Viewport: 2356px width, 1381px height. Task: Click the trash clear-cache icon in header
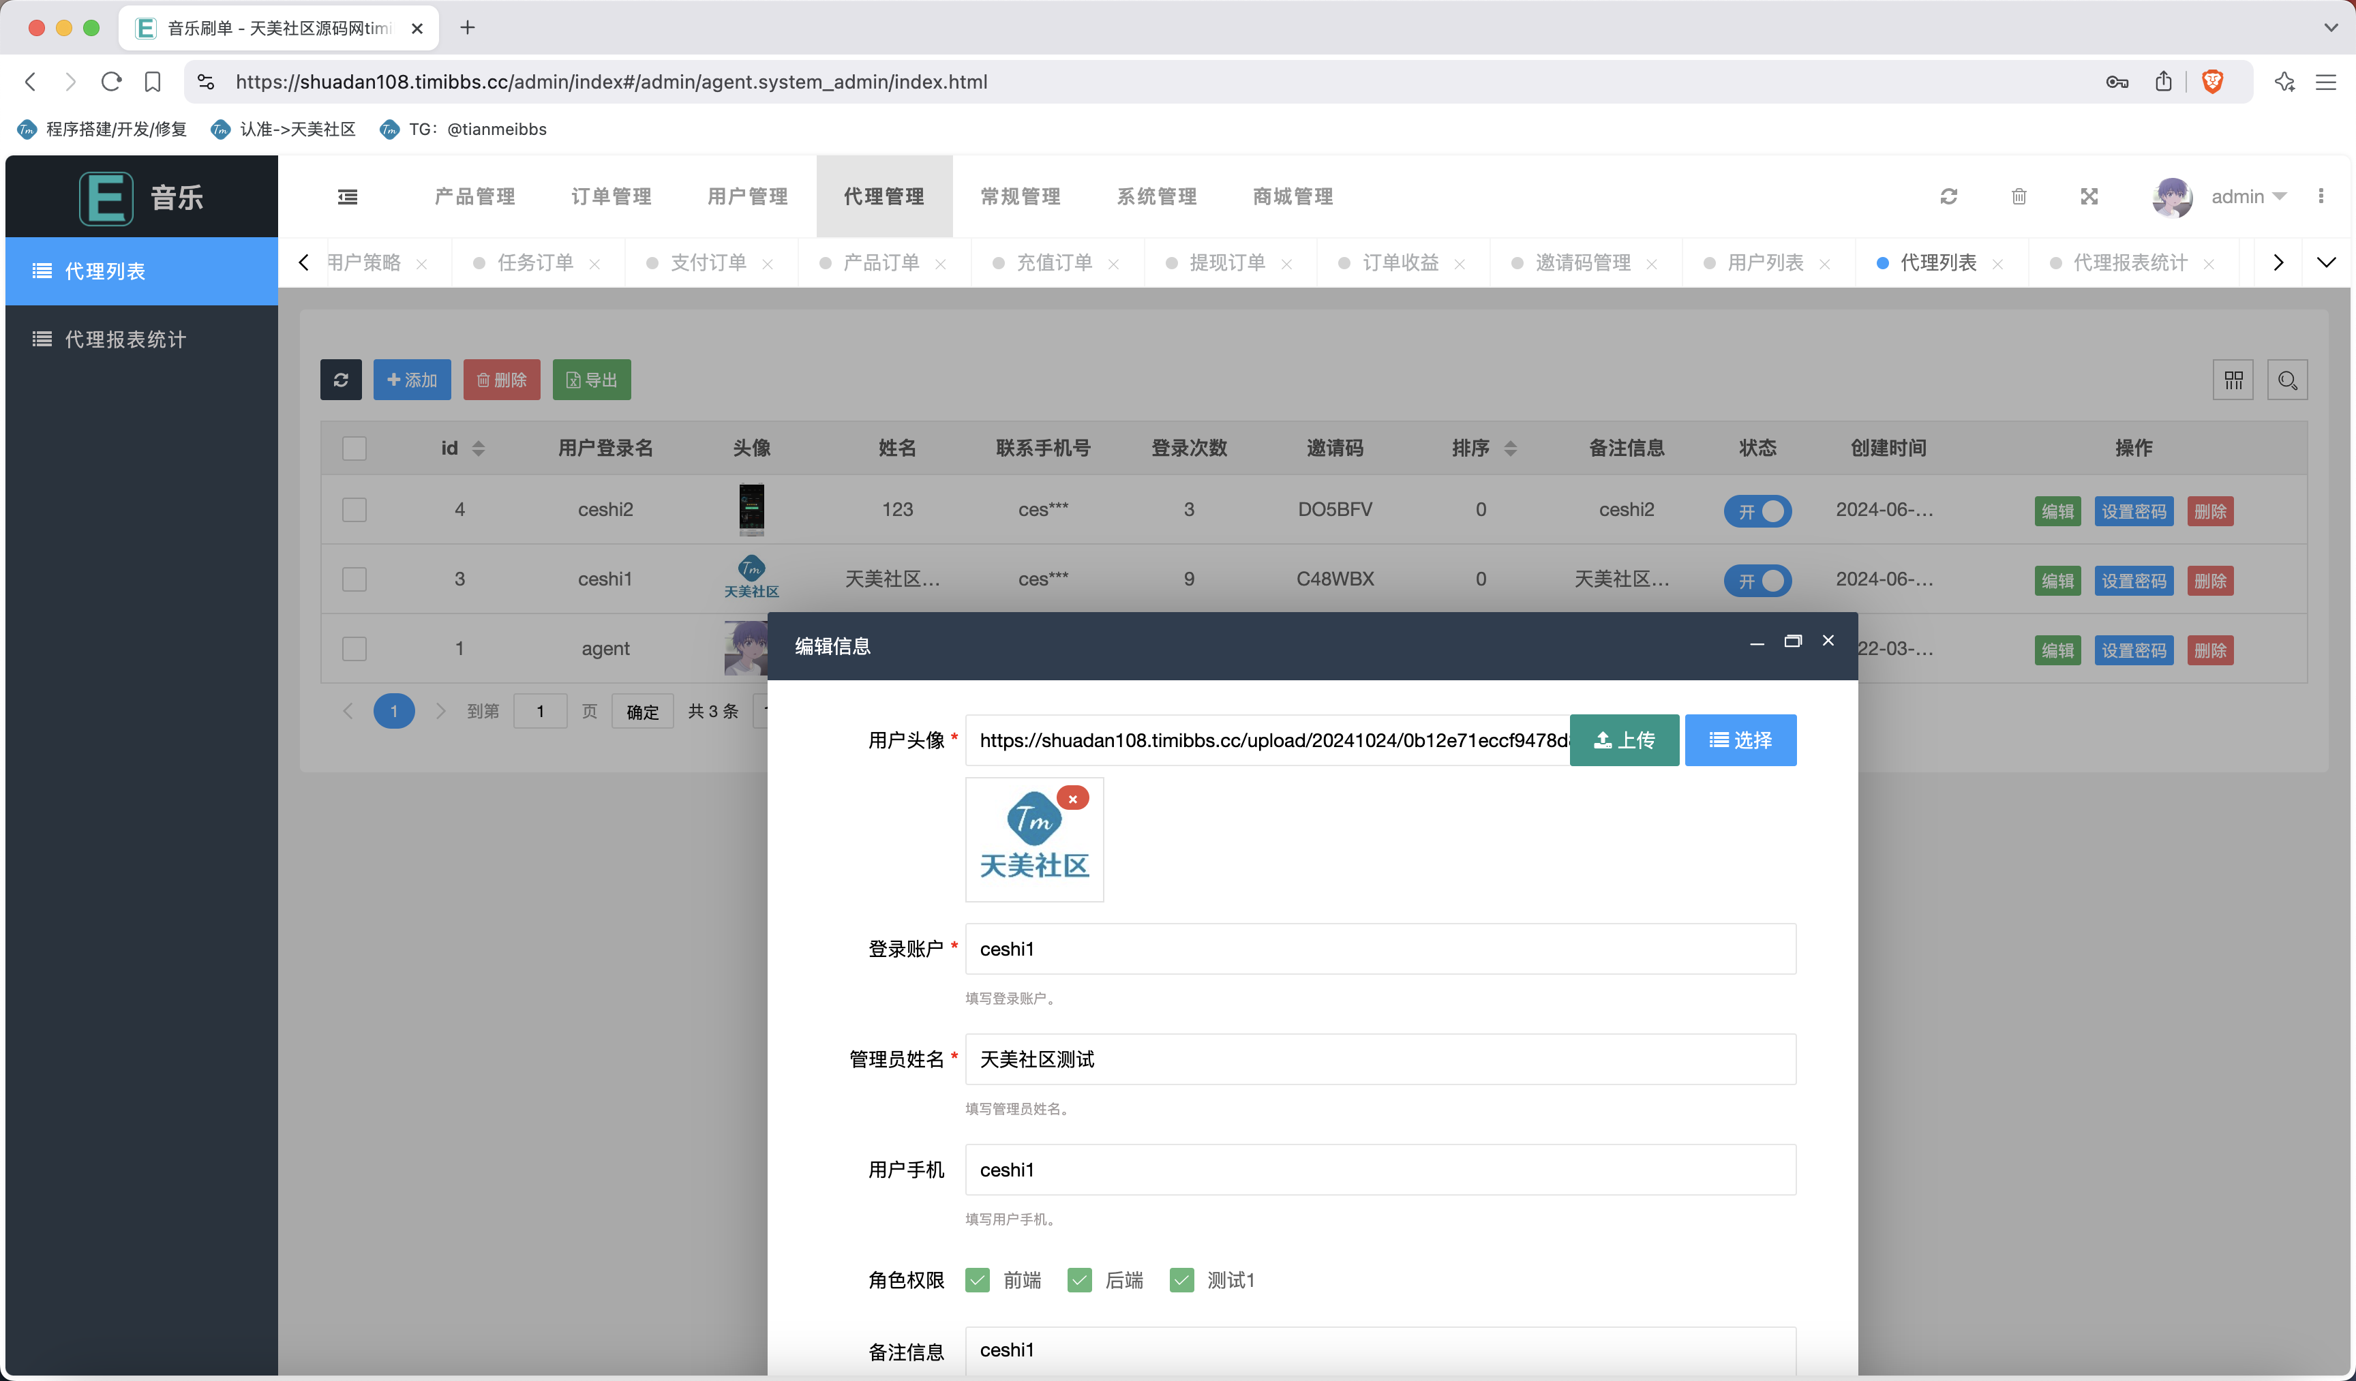coord(2019,196)
